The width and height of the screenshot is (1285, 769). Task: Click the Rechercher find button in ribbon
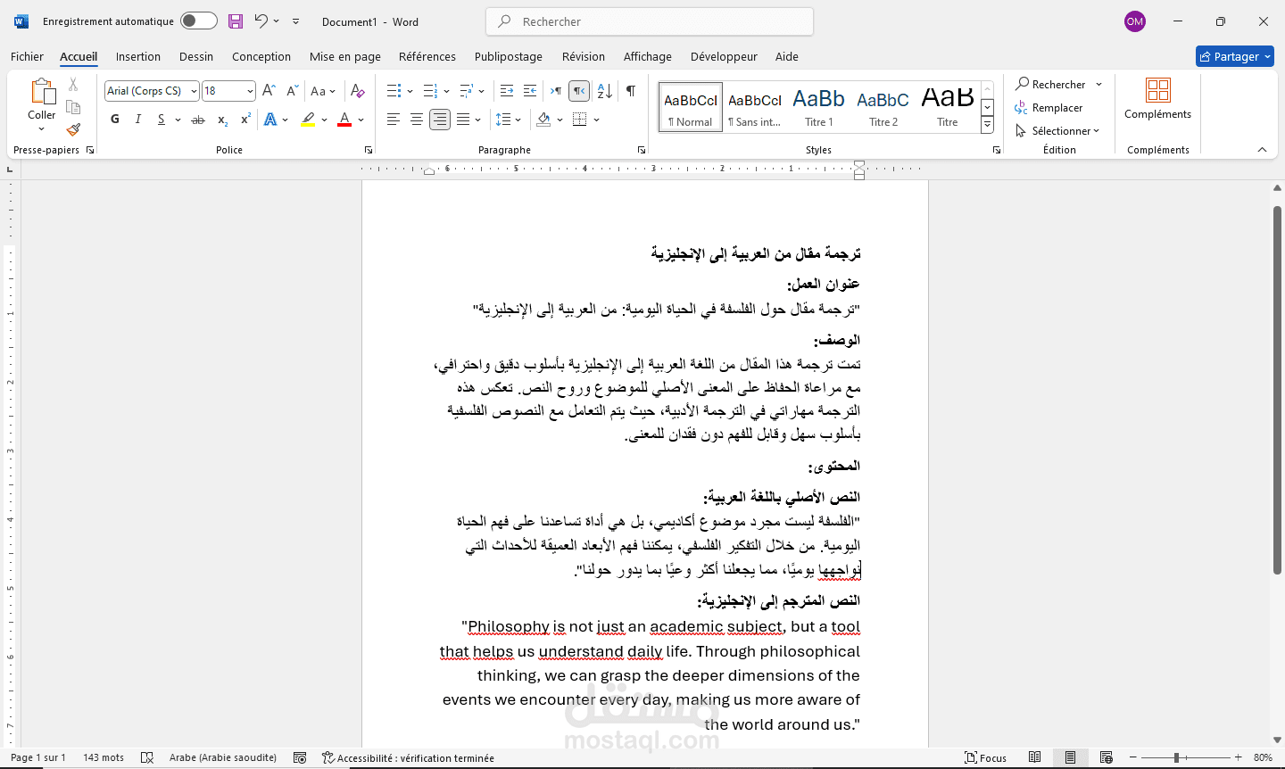point(1051,85)
